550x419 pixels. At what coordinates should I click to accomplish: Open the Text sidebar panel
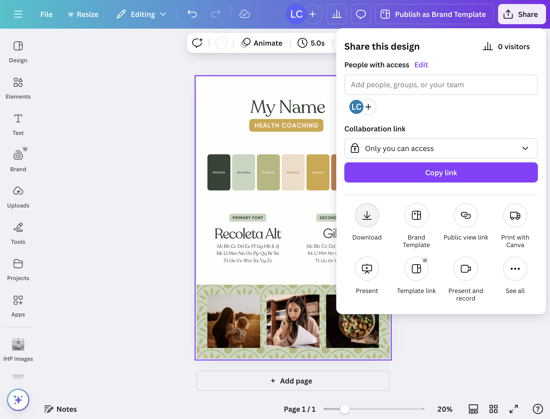[18, 125]
